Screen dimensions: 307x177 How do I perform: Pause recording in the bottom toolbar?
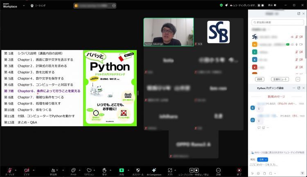tap(191, 170)
